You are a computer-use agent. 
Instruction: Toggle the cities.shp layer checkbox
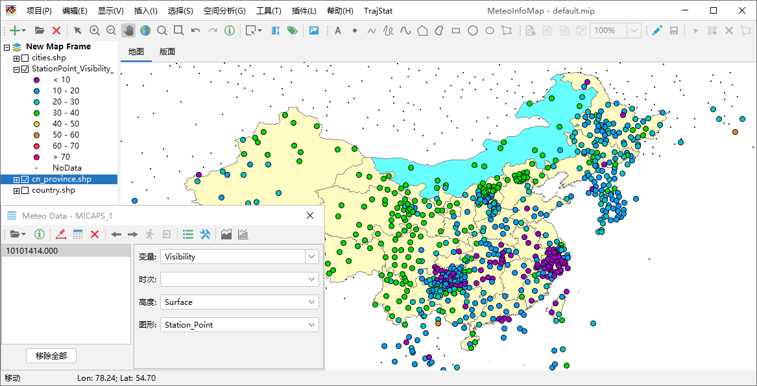25,58
